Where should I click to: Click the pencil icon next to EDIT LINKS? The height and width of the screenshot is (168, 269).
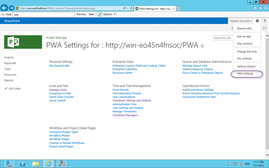pos(6,89)
